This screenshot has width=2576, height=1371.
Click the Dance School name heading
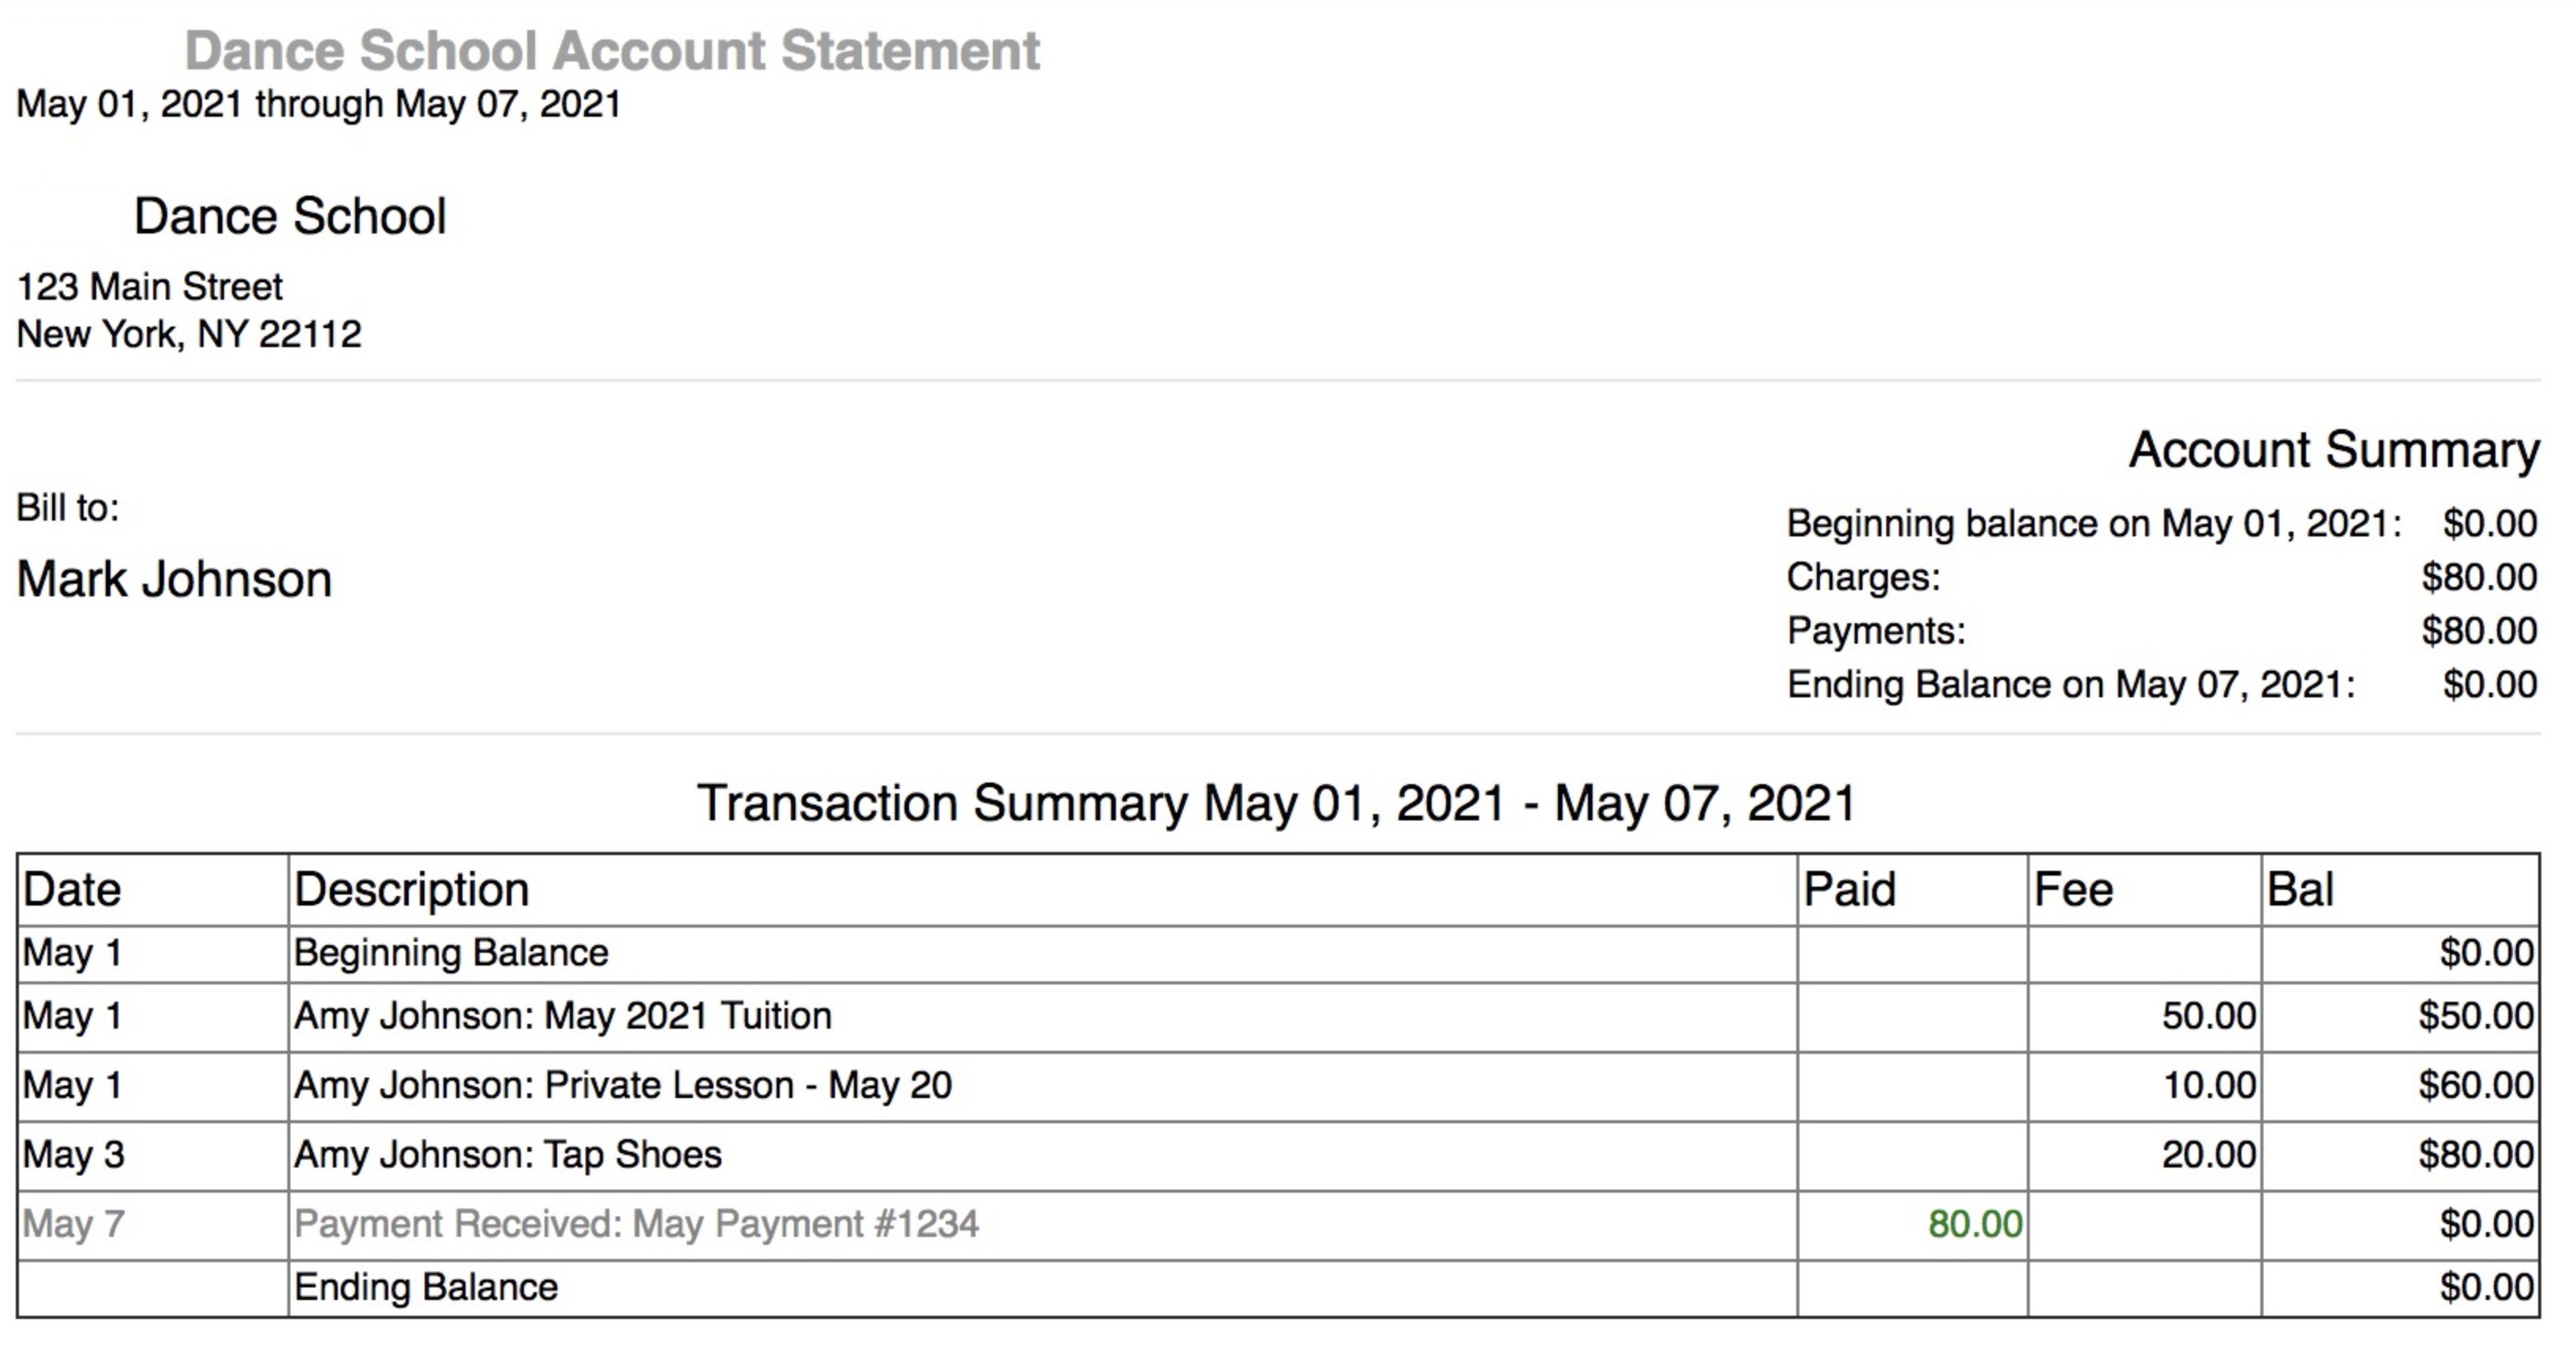[x=290, y=216]
